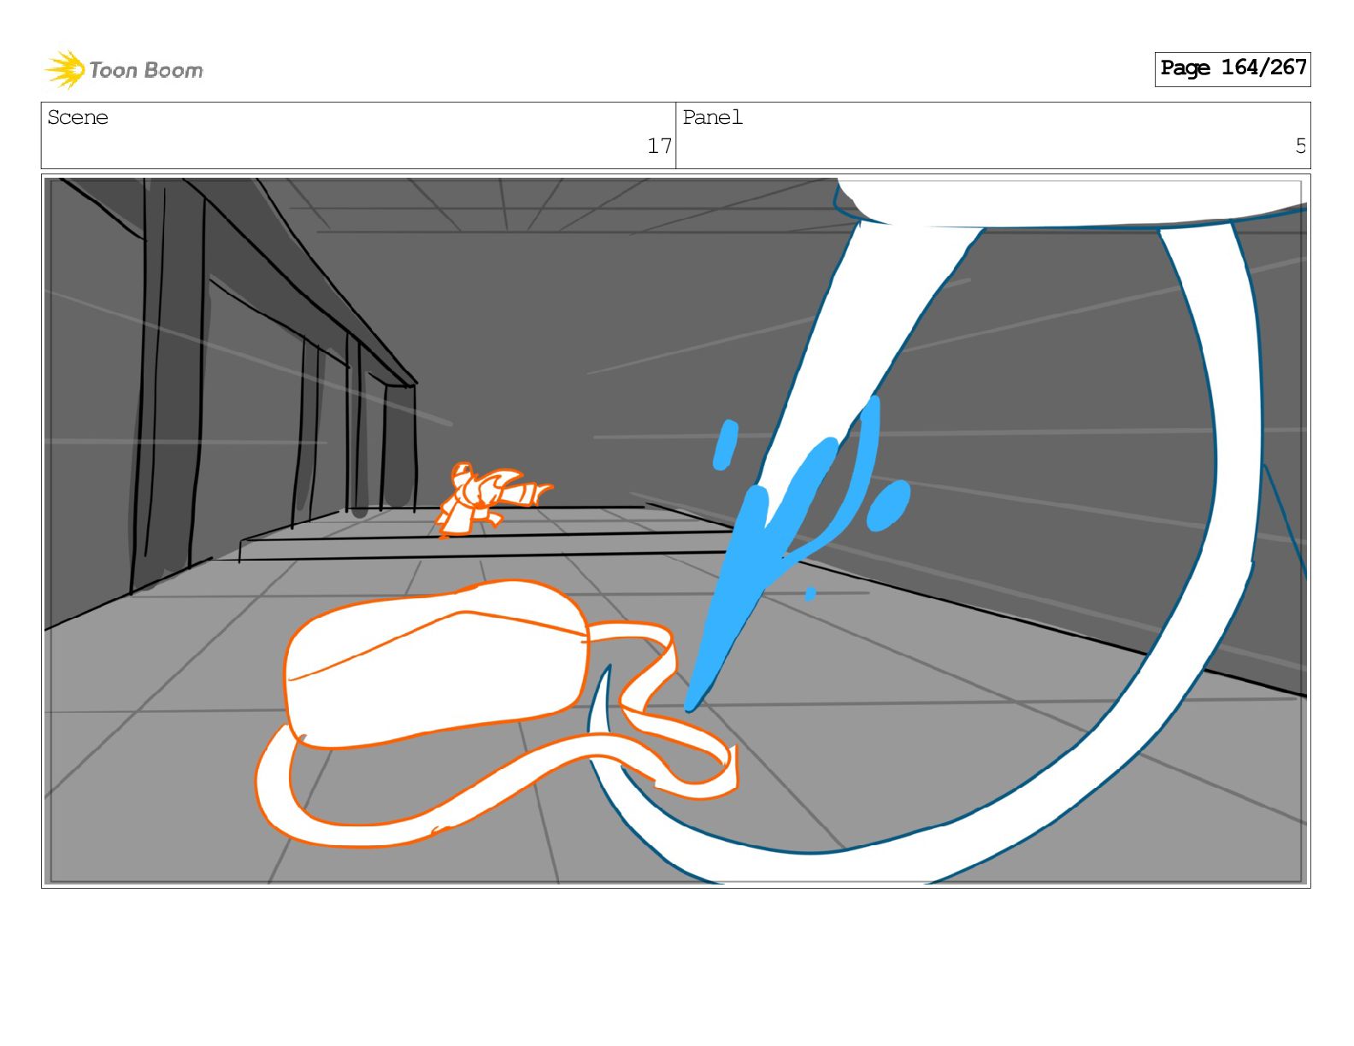Select the storyboard panel drawing
The image size is (1354, 1046).
tap(675, 531)
